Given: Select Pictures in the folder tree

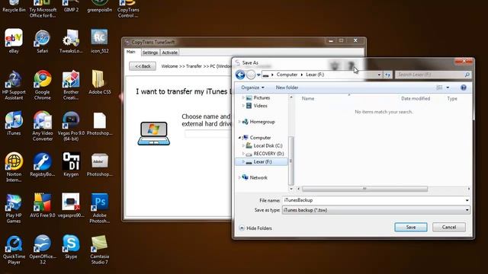Looking at the screenshot, I should tap(262, 97).
